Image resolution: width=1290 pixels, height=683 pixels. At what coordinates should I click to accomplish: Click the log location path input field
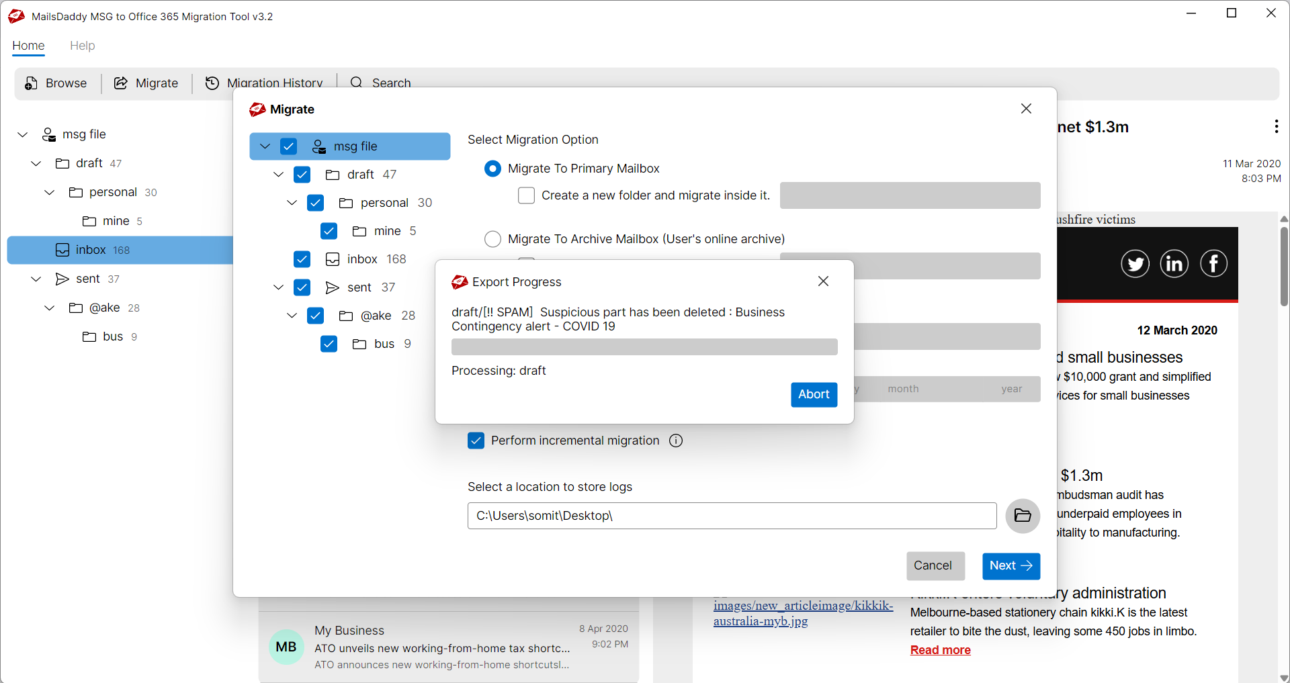tap(732, 516)
